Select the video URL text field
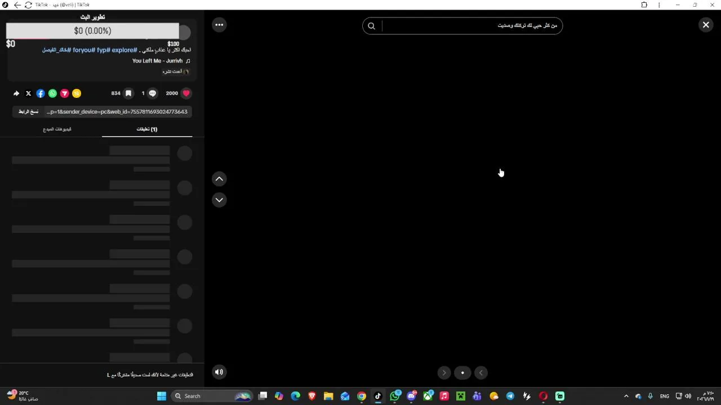721x405 pixels. pyautogui.click(x=117, y=111)
